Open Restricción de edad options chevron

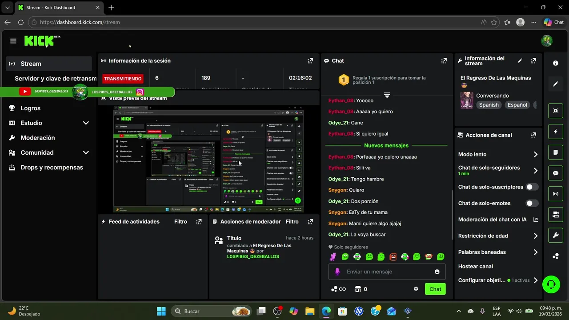point(535,236)
